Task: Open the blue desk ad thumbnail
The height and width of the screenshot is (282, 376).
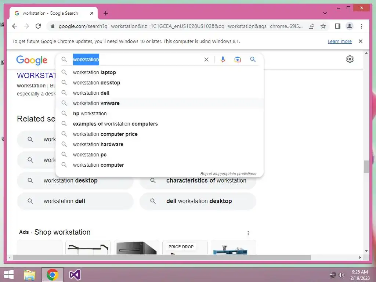Action: [x=233, y=247]
